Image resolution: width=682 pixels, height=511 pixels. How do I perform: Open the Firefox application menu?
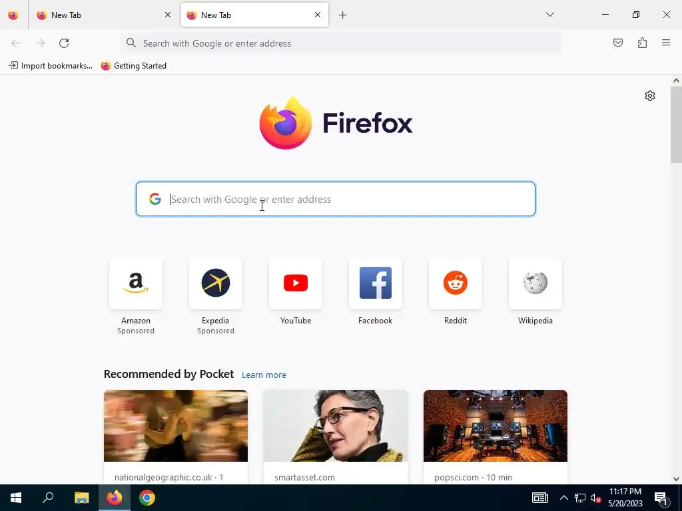(666, 43)
